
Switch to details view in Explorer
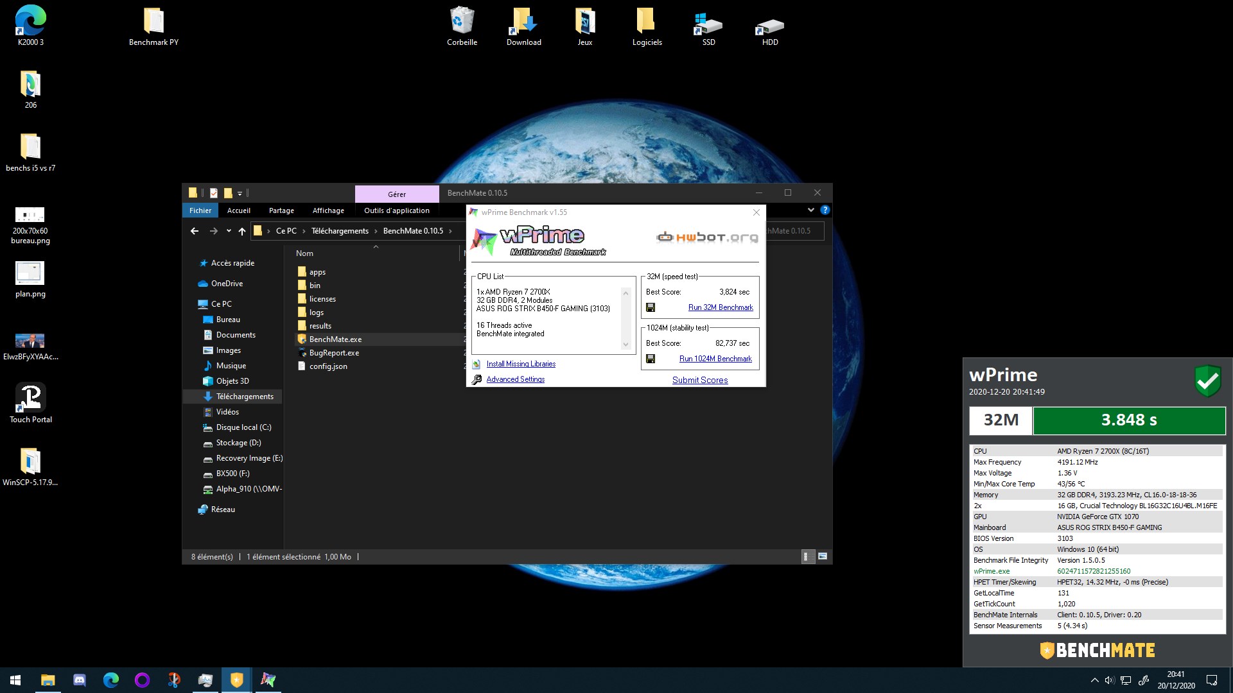coord(807,556)
